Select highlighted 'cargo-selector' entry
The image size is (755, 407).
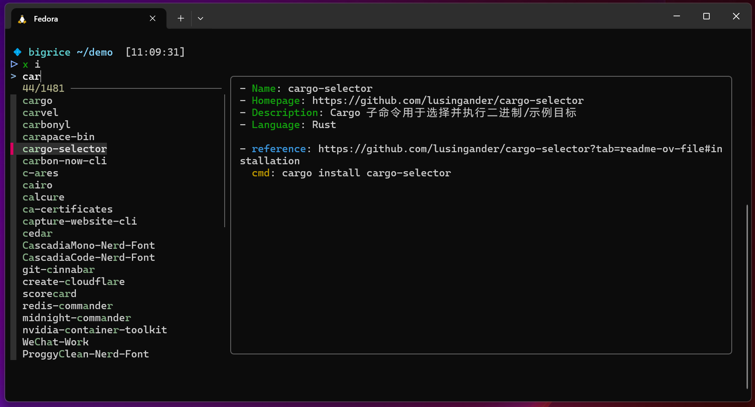[x=65, y=149]
